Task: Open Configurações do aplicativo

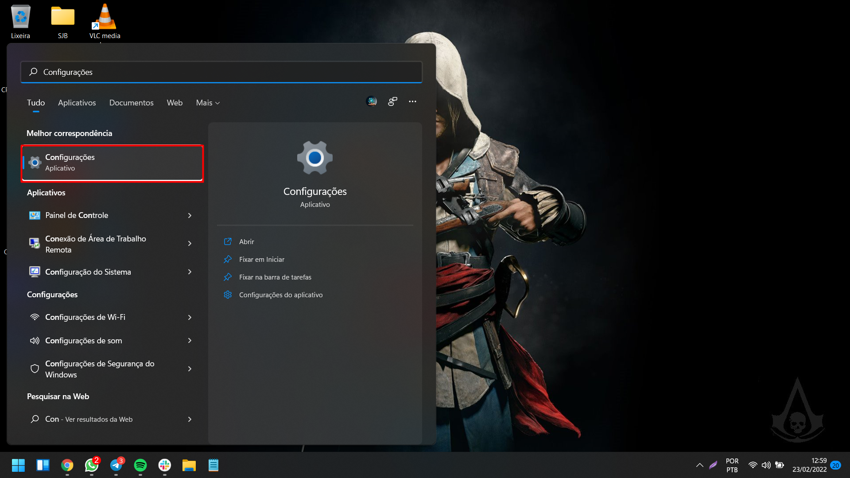Action: (280, 295)
